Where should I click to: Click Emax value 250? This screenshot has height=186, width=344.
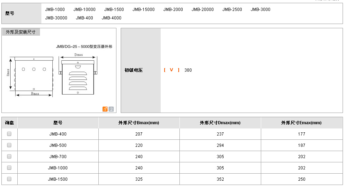[302, 179]
